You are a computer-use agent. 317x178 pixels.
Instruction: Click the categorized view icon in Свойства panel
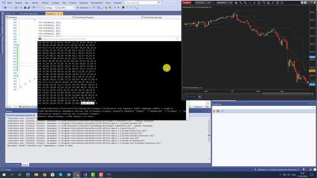(214, 111)
